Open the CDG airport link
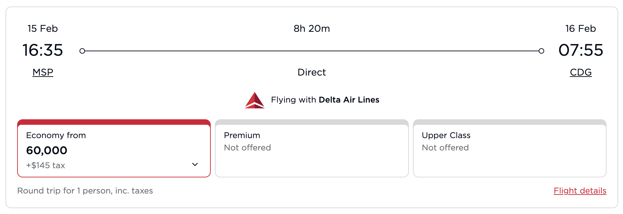The height and width of the screenshot is (214, 623). (x=581, y=72)
